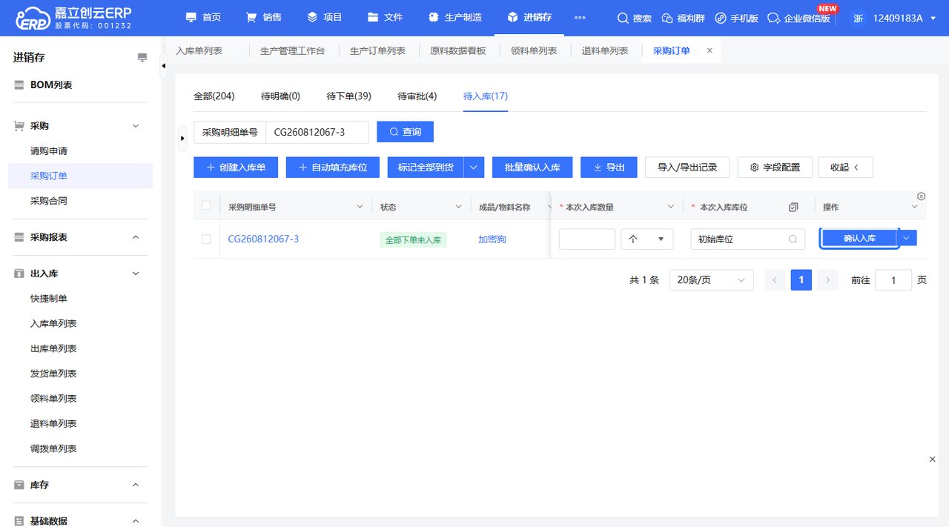Click the 本次入库数量 quantity input
This screenshot has width=949, height=527.
point(587,239)
